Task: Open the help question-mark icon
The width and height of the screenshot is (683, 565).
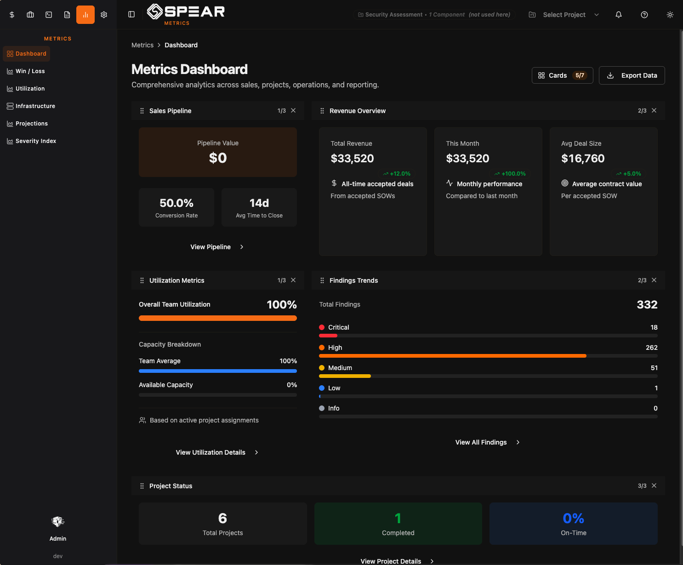Action: pos(644,14)
